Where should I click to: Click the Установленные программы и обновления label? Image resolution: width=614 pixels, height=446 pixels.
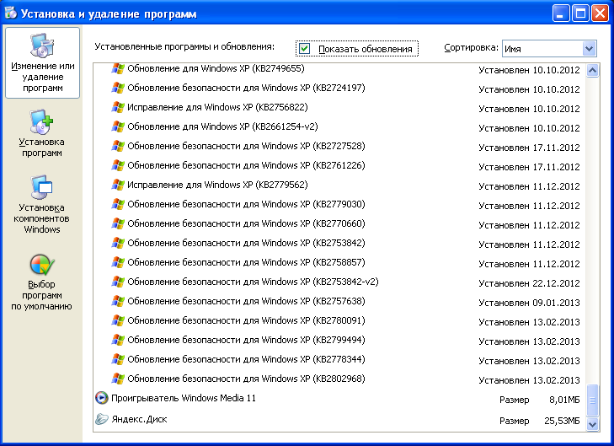(x=184, y=46)
